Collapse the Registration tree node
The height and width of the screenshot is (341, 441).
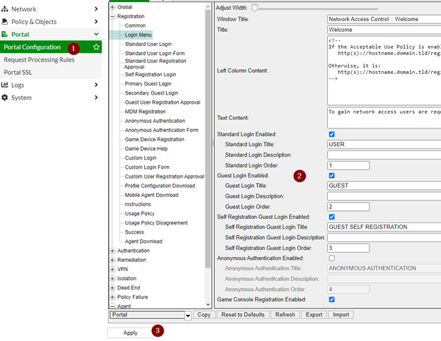112,16
